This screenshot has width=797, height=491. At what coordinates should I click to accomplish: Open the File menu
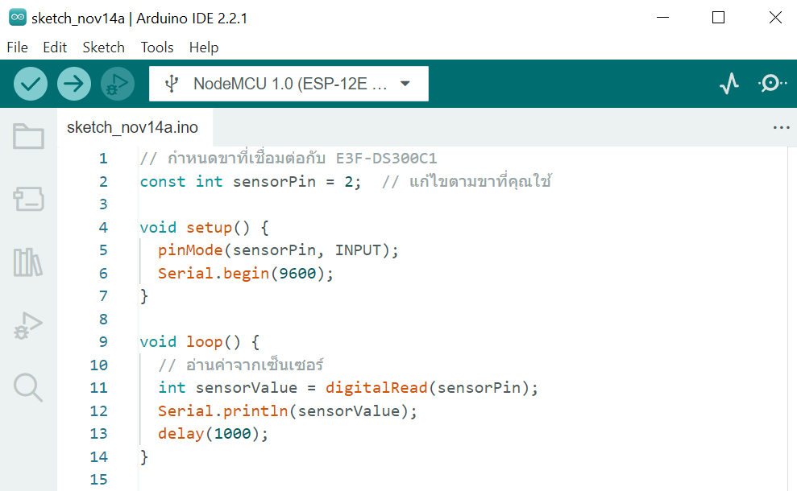click(17, 47)
